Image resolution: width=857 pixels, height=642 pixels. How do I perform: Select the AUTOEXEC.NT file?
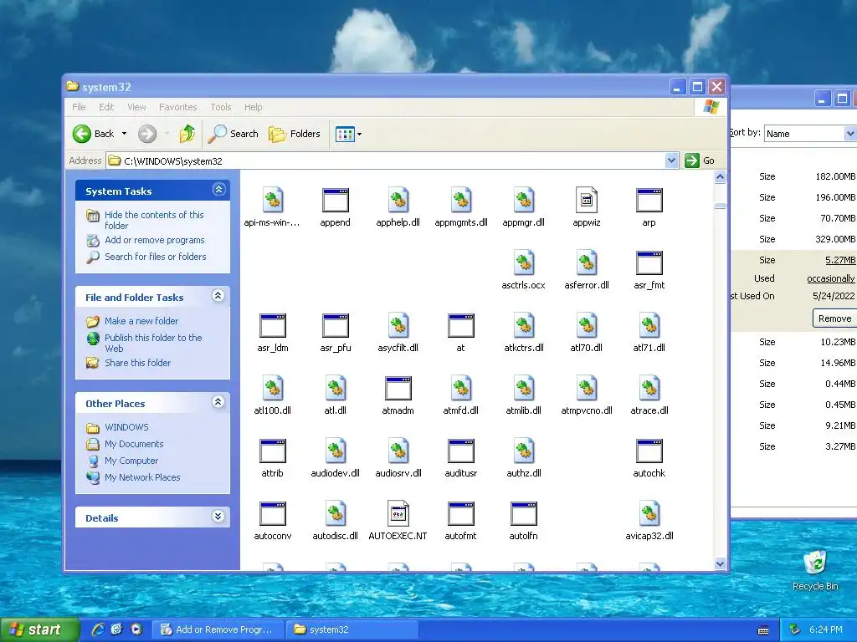click(398, 520)
